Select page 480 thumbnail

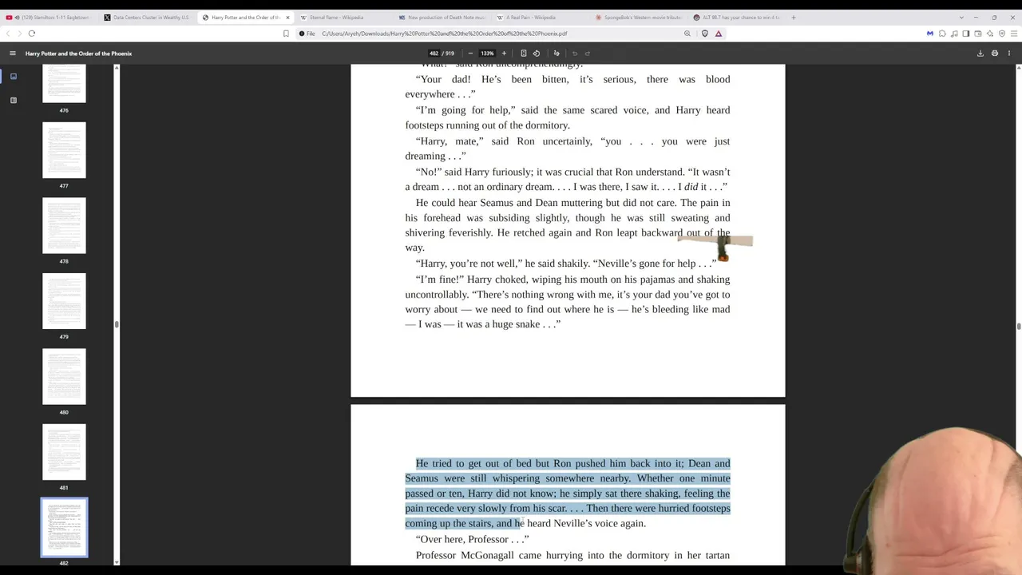click(64, 376)
